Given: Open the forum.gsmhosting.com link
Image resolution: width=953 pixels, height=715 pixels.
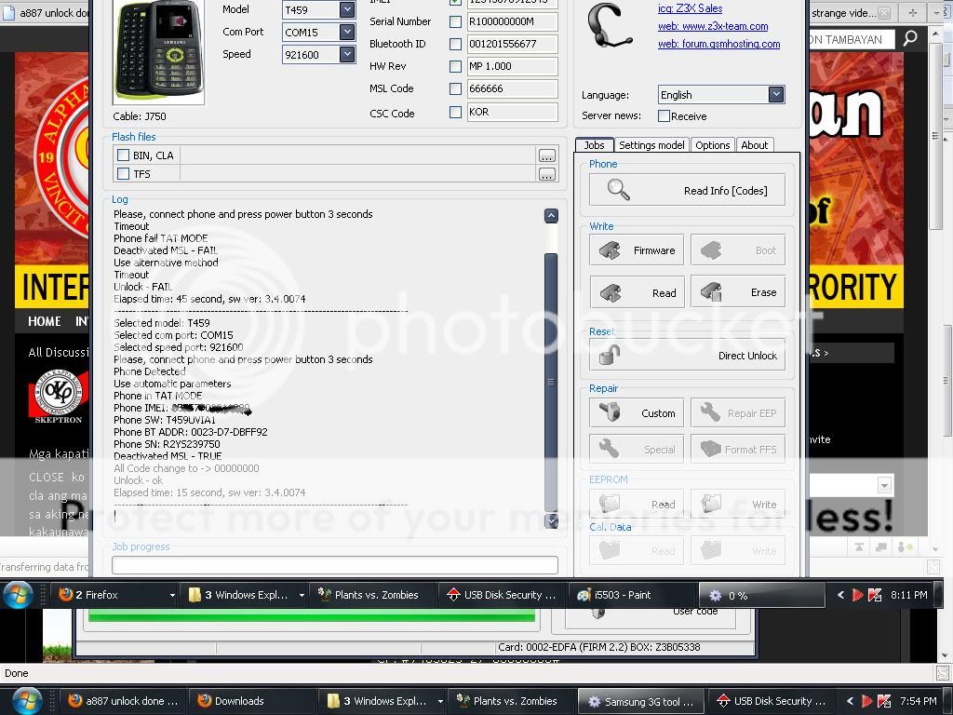Looking at the screenshot, I should coord(719,44).
